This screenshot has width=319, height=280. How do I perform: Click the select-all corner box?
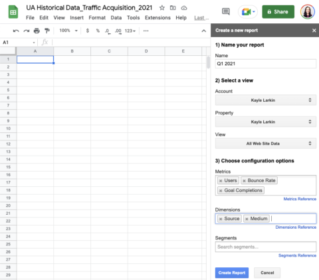click(x=8, y=51)
